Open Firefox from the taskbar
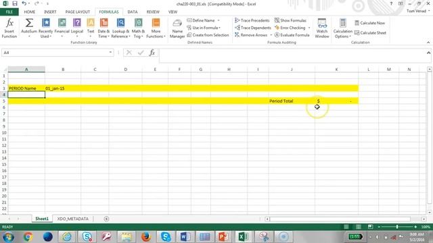Screen dimensions: 433x243 coord(146,237)
